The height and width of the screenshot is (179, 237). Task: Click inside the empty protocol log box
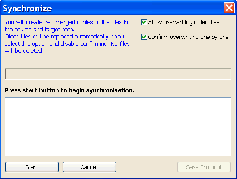click(x=118, y=127)
